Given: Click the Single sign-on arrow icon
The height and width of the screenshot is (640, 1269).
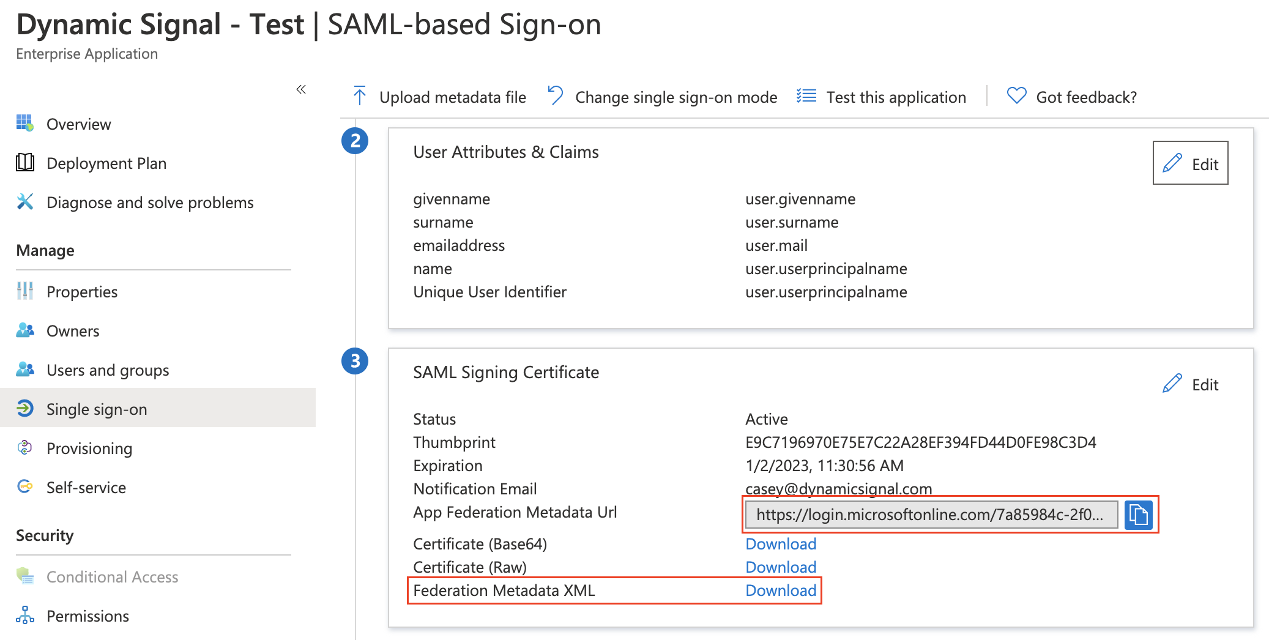Looking at the screenshot, I should click(x=25, y=408).
